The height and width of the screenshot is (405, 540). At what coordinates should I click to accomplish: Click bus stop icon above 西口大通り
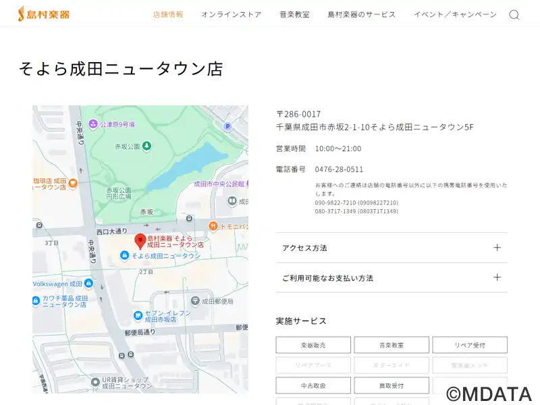click(189, 218)
